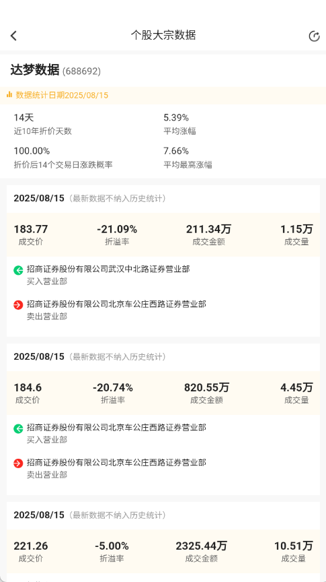Tap the 个股大宗数据 page title
Screen dimensions: 326x582
coord(163,35)
